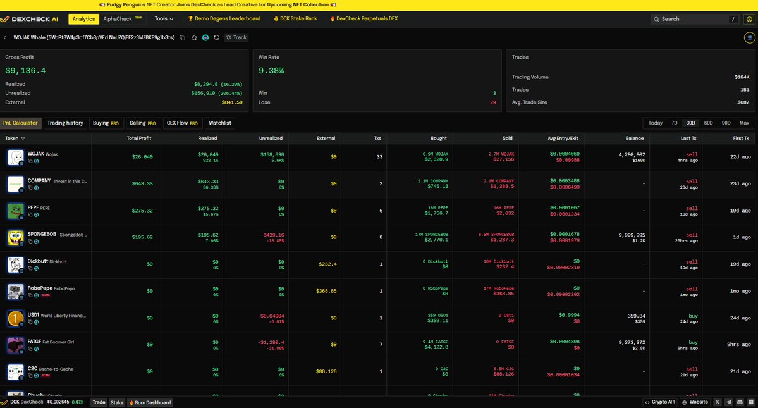Select the Analytics tab
The image size is (758, 408).
(83, 19)
